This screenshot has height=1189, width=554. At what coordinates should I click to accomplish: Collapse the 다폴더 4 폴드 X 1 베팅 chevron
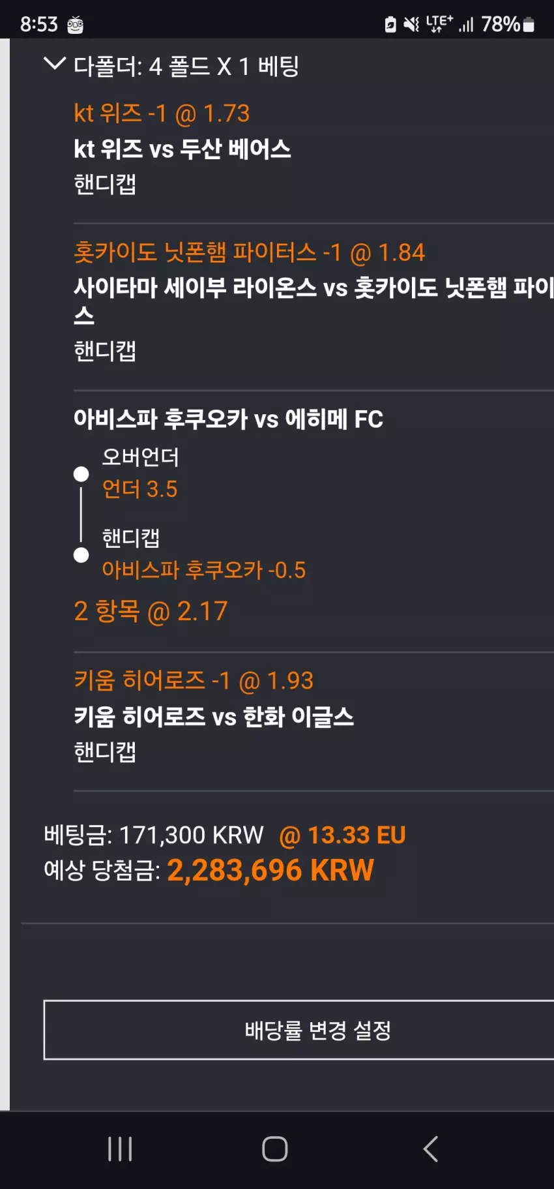point(54,64)
